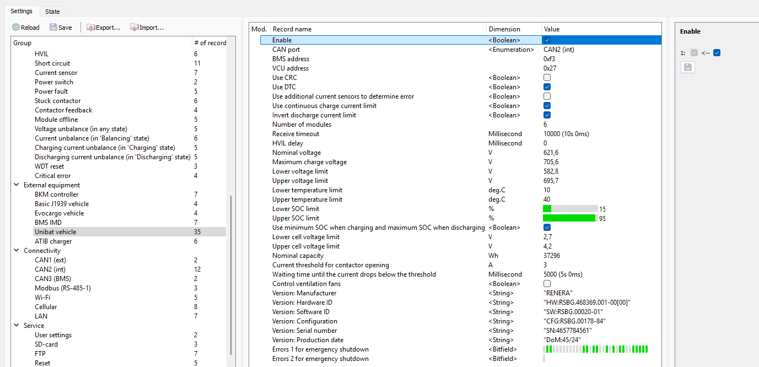Click the Manufacturer value "RENERA"
759x367 pixels.
[x=557, y=293]
